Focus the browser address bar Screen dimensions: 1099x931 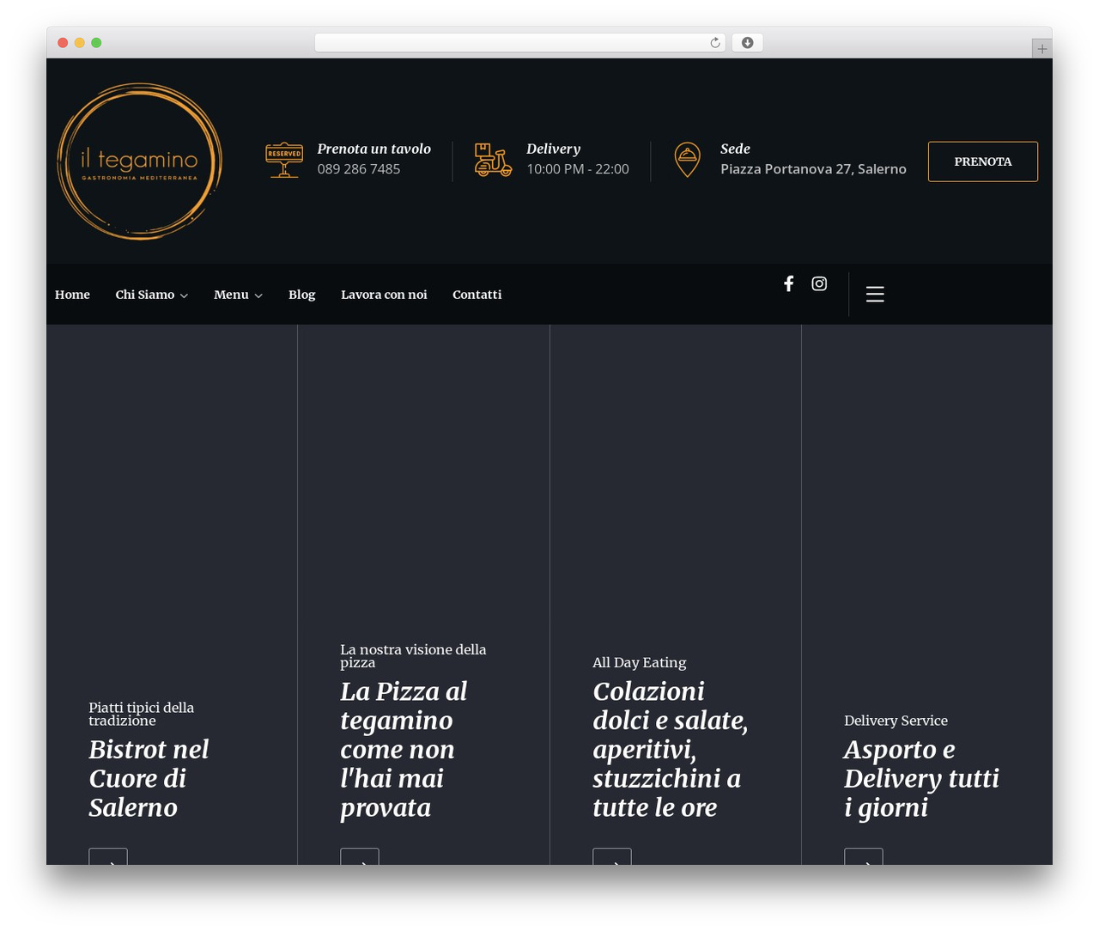(x=519, y=43)
